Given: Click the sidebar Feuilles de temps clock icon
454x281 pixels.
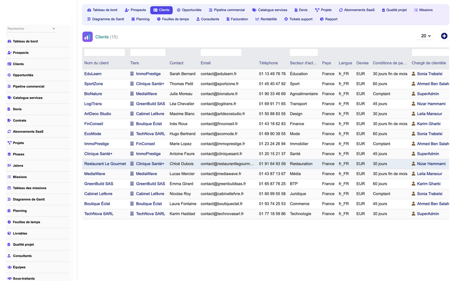Looking at the screenshot, I should (x=9, y=222).
